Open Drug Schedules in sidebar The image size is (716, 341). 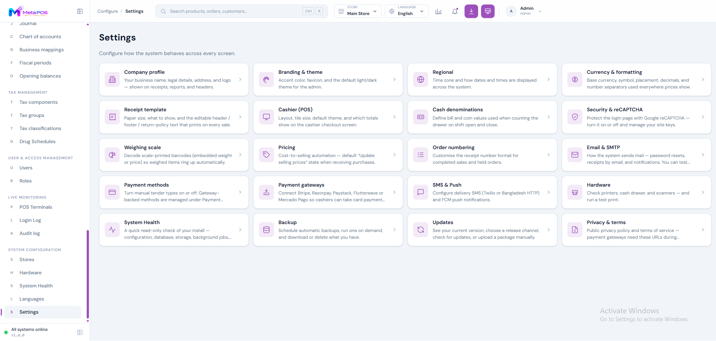(43, 142)
